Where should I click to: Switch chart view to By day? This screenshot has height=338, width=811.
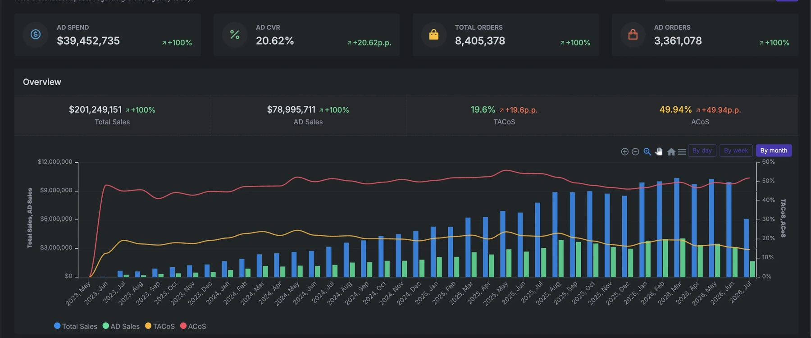702,151
